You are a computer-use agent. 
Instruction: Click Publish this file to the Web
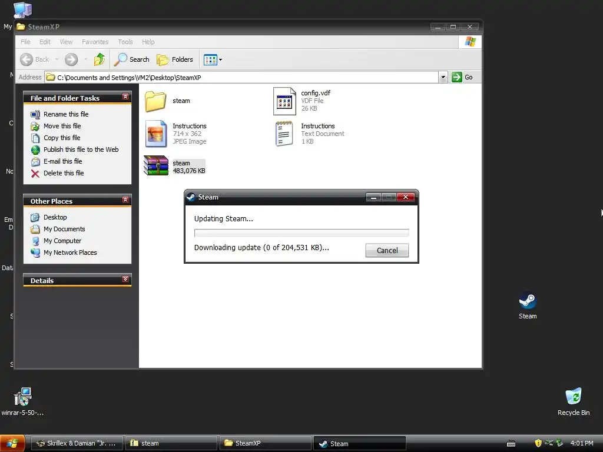pos(81,149)
